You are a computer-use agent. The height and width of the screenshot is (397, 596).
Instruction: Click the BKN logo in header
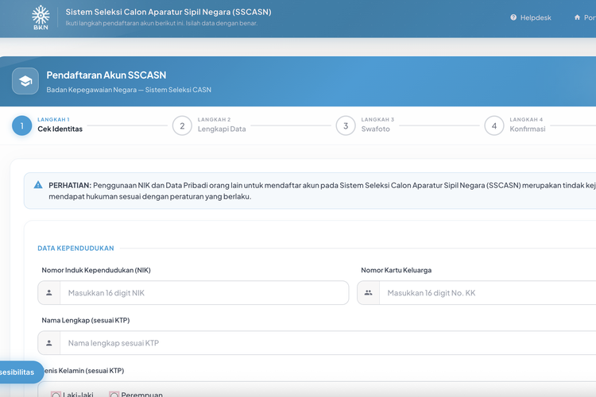[41, 17]
